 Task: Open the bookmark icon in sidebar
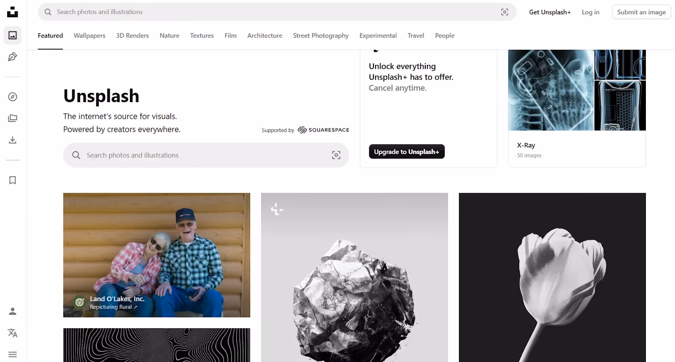[x=13, y=180]
